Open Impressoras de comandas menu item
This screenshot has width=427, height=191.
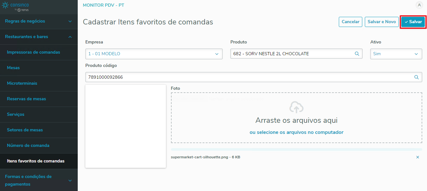tap(33, 52)
